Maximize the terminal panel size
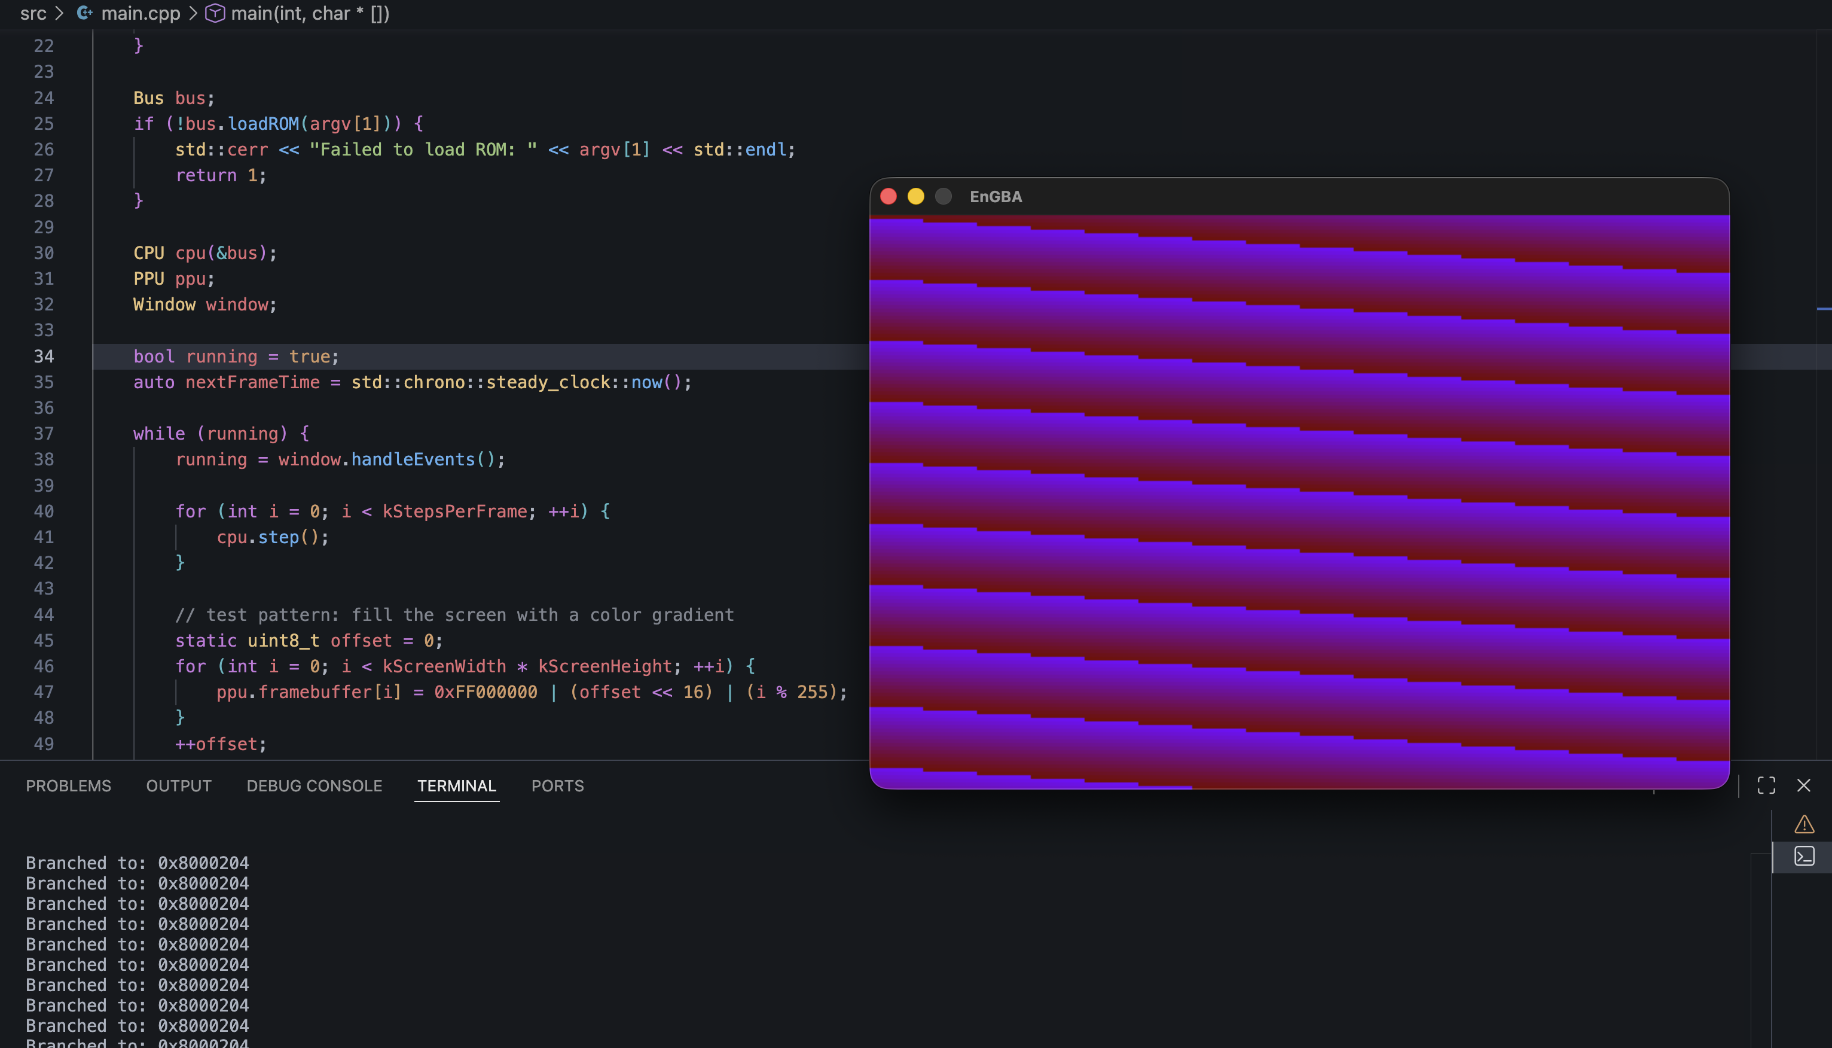 (x=1766, y=785)
